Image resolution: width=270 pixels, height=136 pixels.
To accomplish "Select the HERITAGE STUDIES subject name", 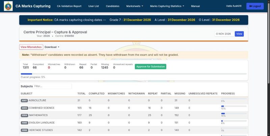I will pyautogui.click(x=41, y=130).
